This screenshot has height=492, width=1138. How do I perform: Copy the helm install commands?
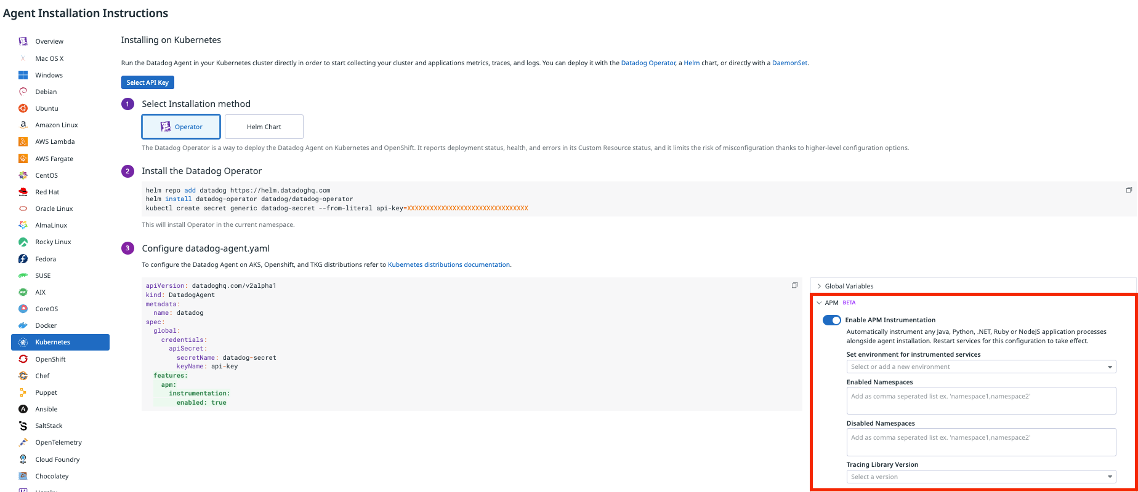[1129, 190]
